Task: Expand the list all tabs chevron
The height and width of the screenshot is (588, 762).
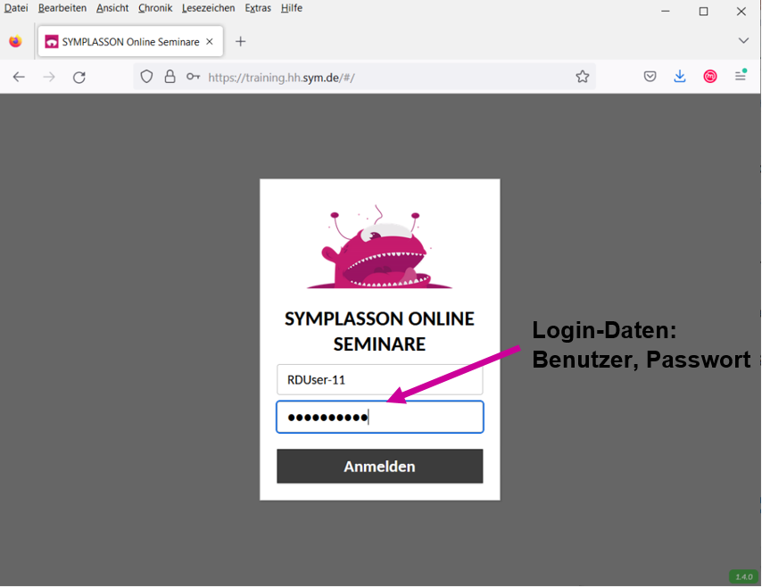Action: [x=743, y=41]
